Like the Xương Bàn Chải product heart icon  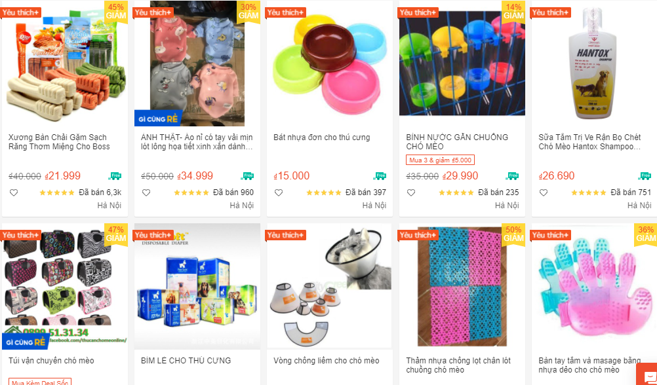(14, 192)
